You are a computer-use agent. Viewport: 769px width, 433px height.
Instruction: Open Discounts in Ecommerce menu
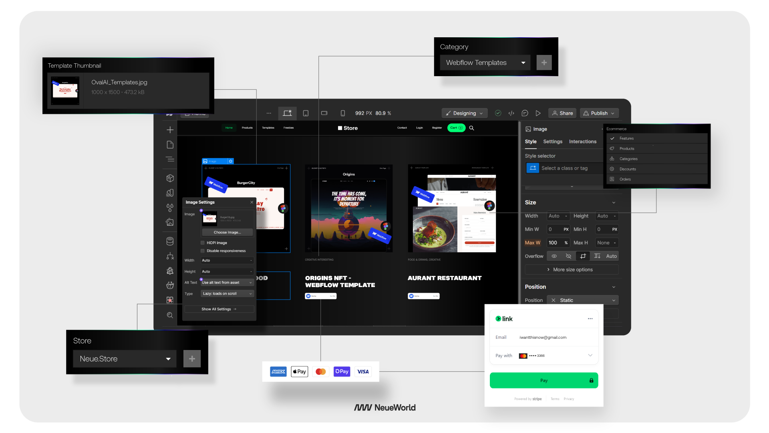pos(657,169)
